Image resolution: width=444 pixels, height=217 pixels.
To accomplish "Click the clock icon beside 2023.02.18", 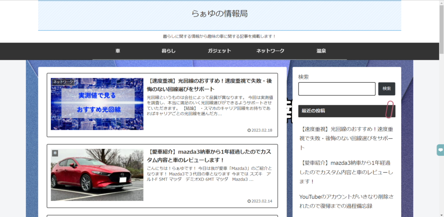I will pos(249,130).
